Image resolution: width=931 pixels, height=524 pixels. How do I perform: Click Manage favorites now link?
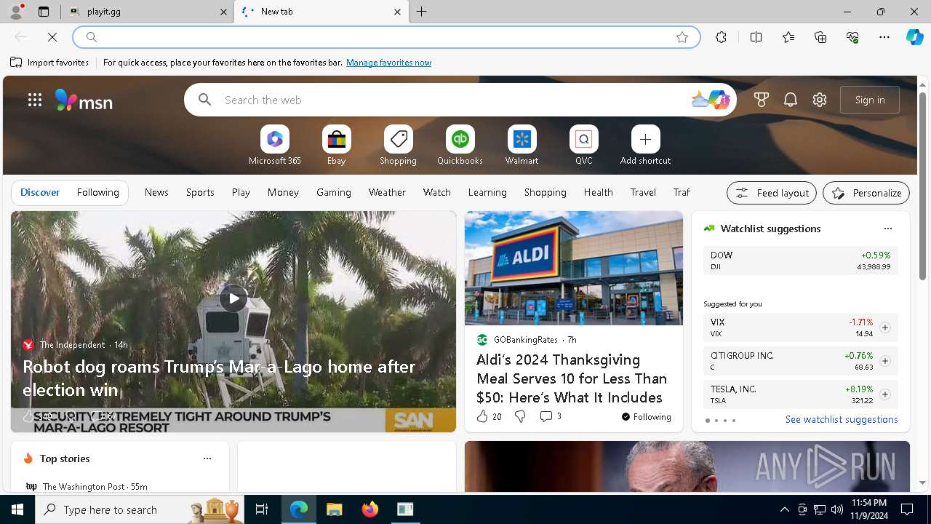[388, 63]
